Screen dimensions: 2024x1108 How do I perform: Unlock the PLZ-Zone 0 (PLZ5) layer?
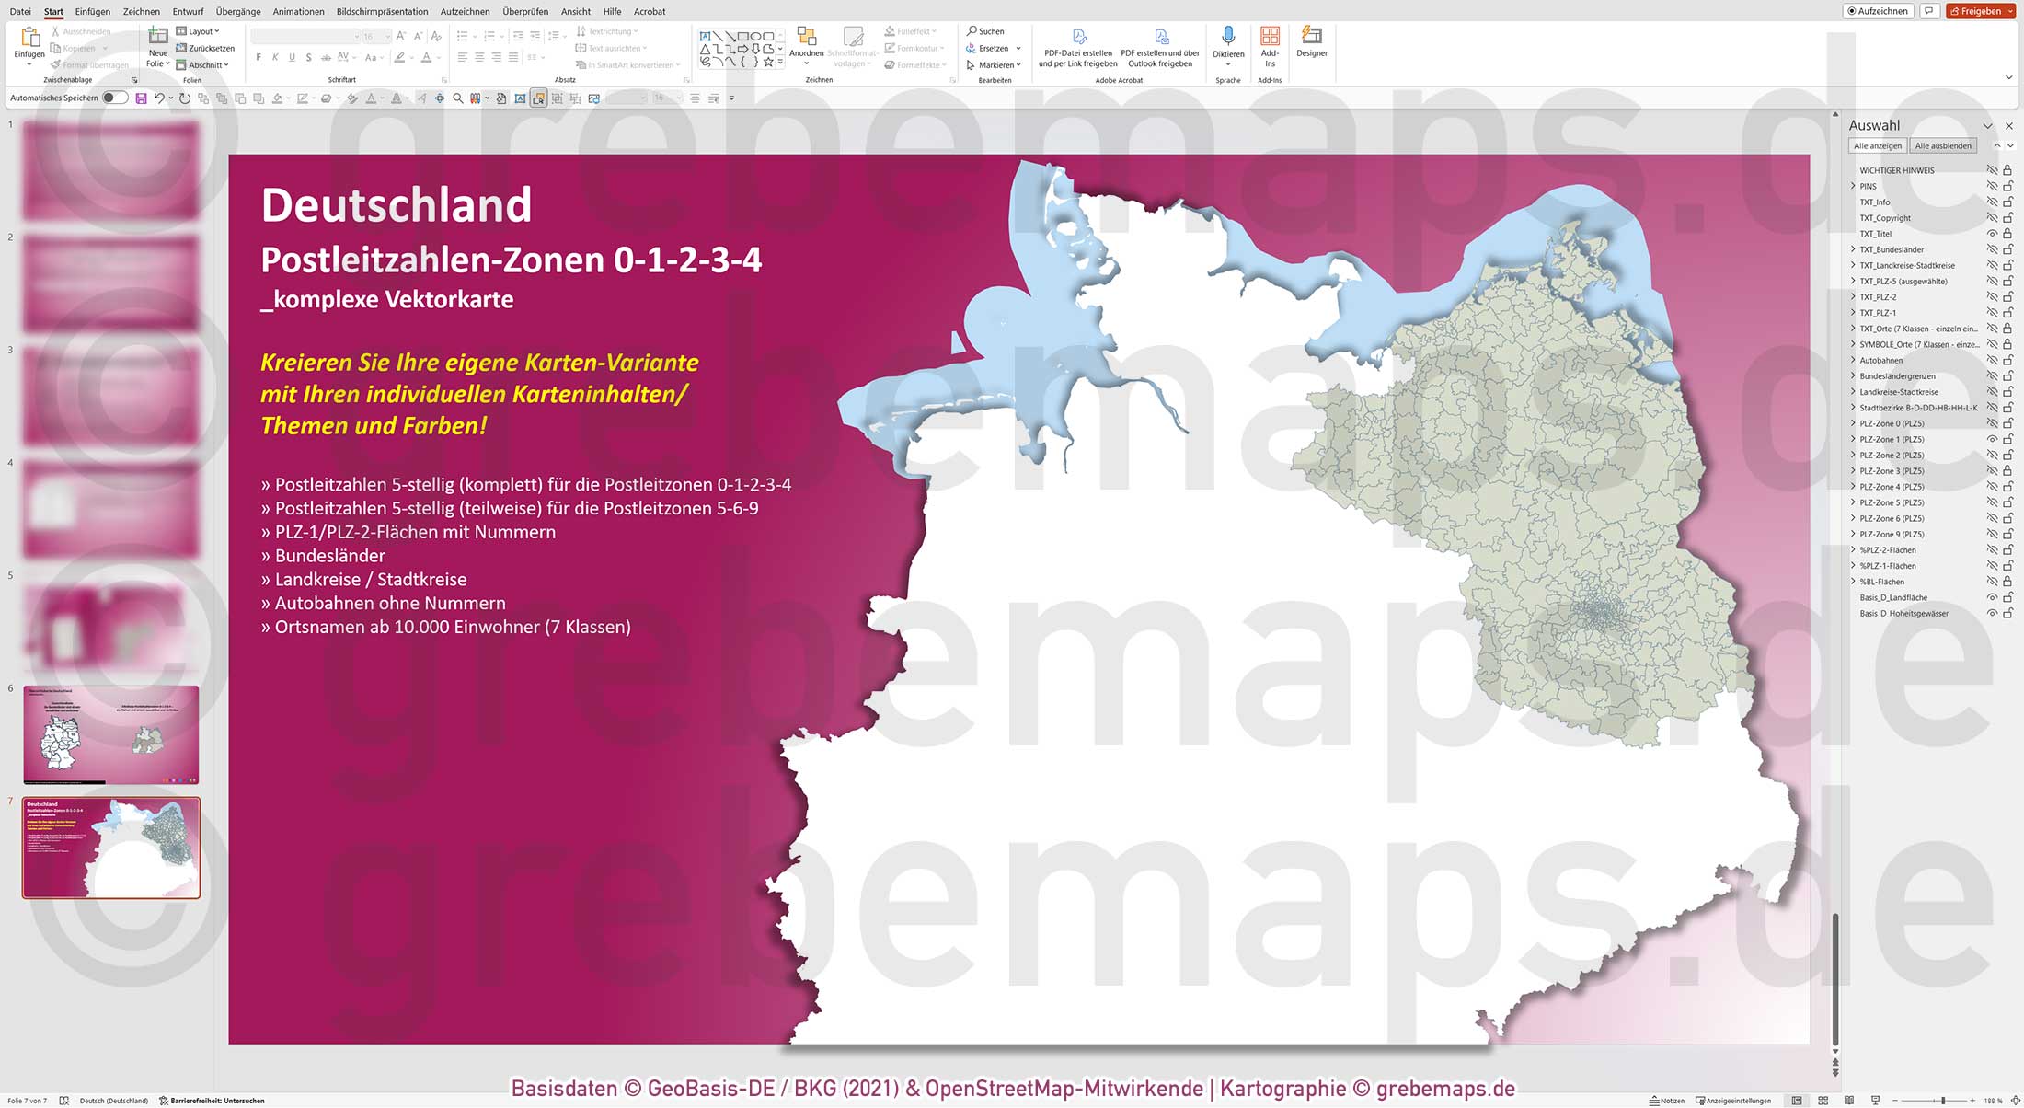tap(2007, 423)
